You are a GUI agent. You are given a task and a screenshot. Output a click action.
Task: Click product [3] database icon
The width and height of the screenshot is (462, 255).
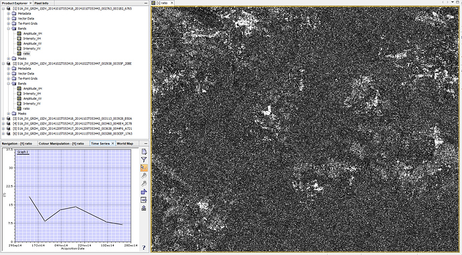pos(9,118)
